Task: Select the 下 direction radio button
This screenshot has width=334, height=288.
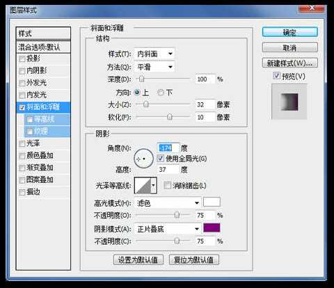Action: click(161, 93)
